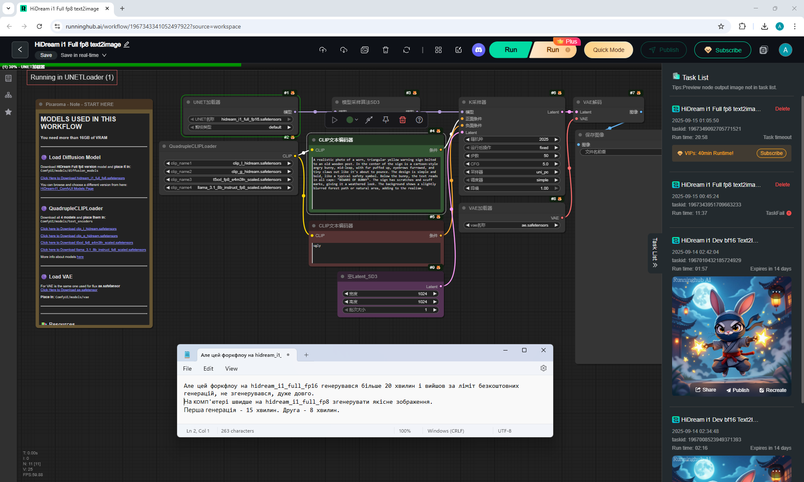Click pencil icon to rename workflow

(127, 44)
